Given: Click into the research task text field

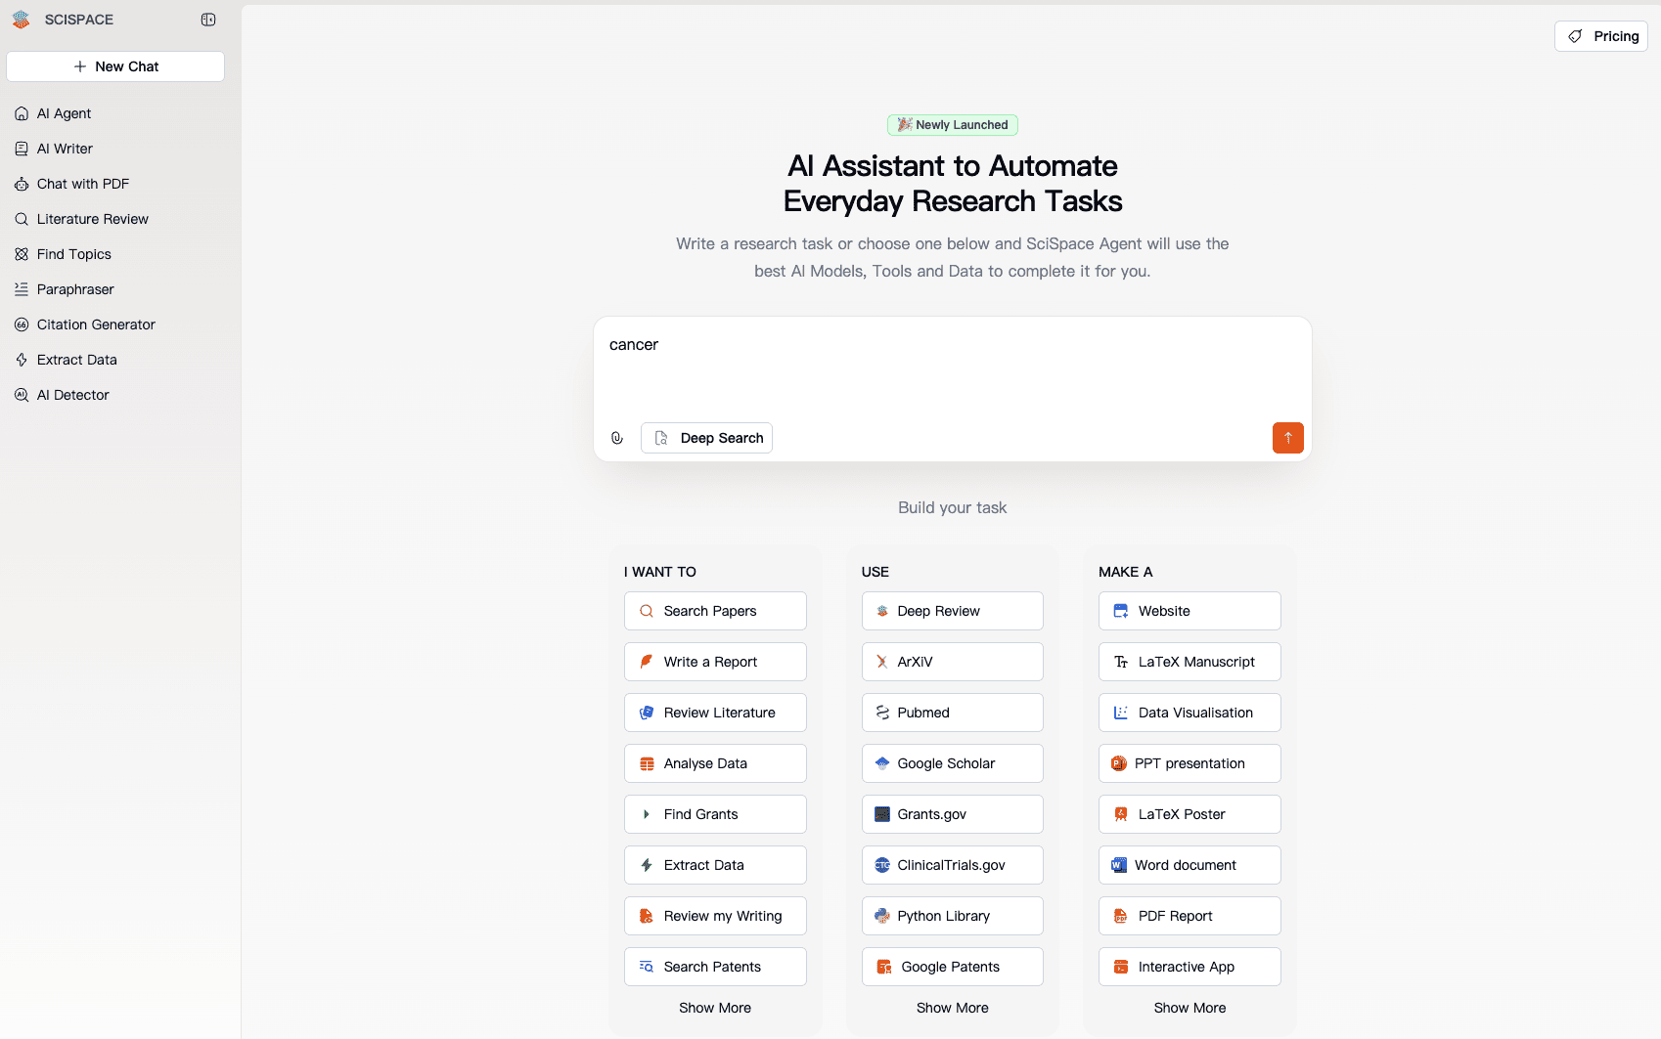Looking at the screenshot, I should point(952,371).
